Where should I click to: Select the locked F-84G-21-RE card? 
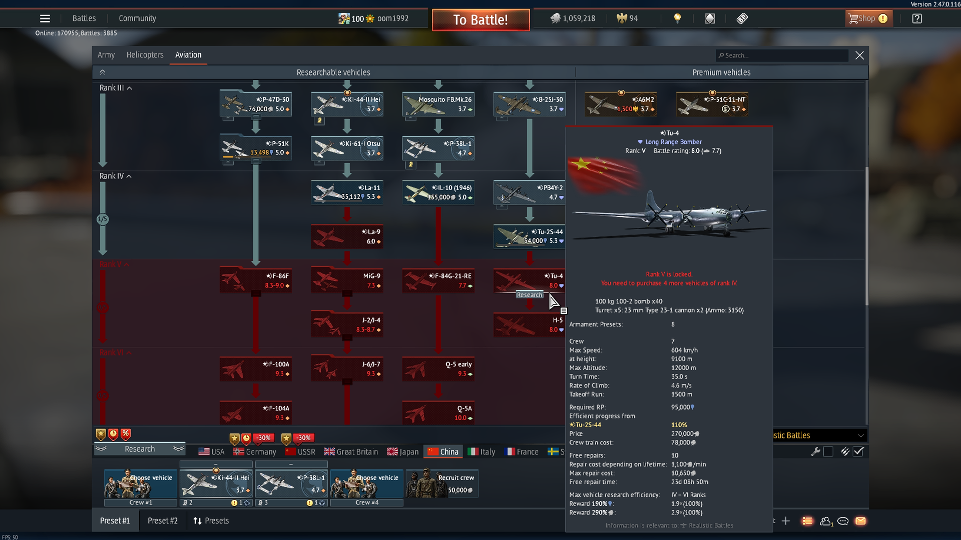coord(438,280)
